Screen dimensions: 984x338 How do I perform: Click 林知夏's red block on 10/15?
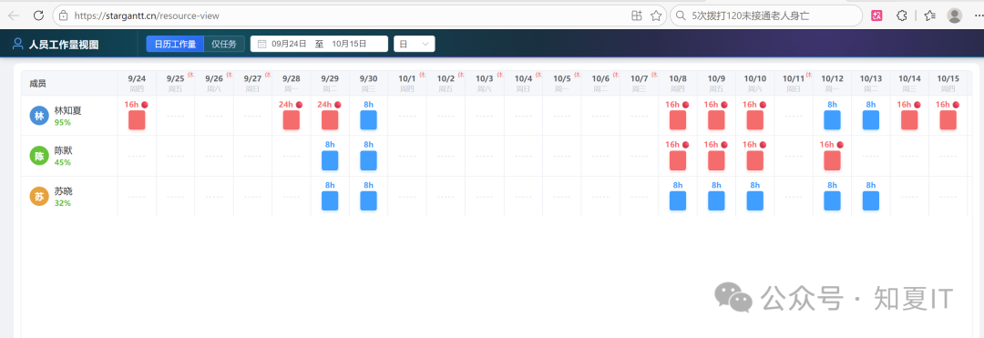click(948, 119)
